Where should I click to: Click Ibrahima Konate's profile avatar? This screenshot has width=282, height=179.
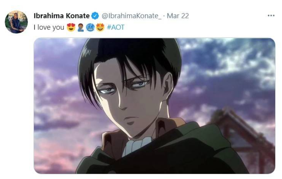click(x=16, y=22)
